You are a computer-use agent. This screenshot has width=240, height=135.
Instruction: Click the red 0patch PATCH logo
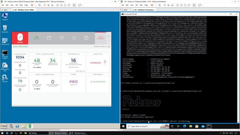click(20, 38)
